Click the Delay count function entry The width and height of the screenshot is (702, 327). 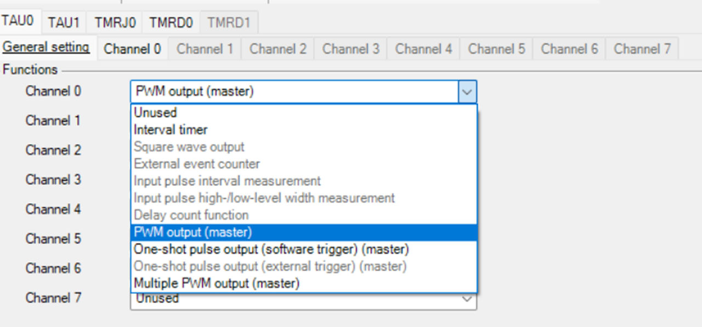point(191,215)
